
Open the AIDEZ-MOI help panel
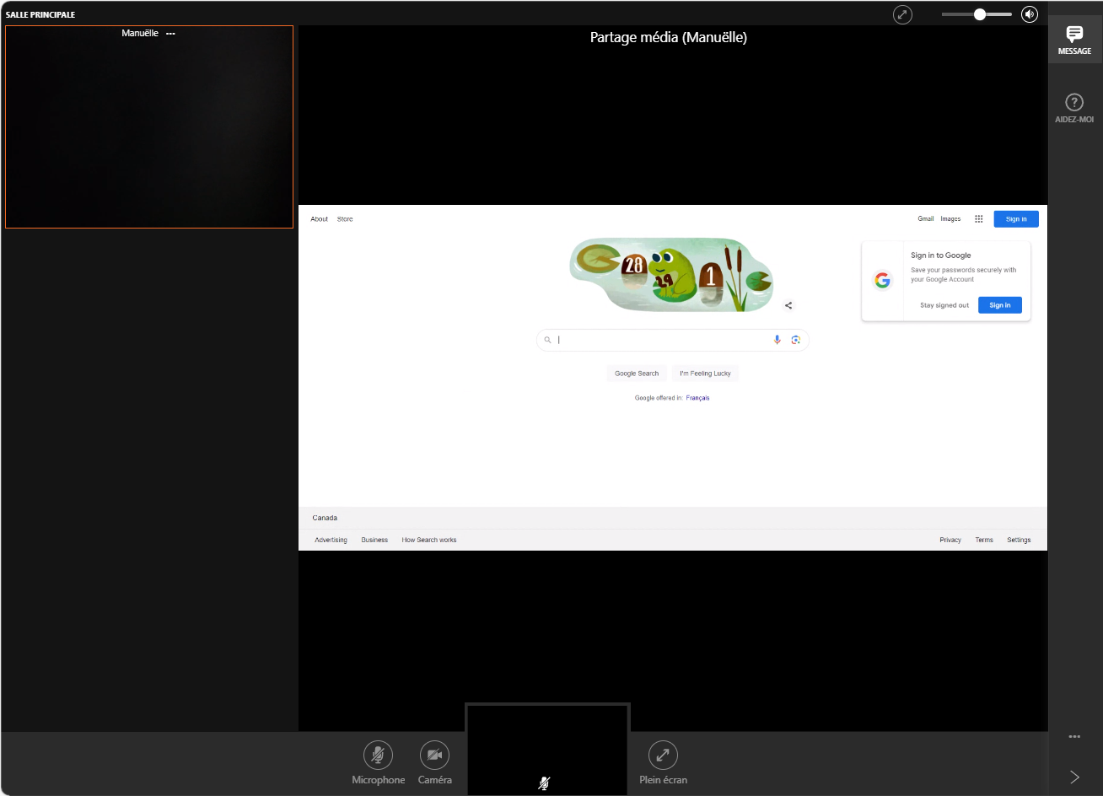pos(1074,108)
